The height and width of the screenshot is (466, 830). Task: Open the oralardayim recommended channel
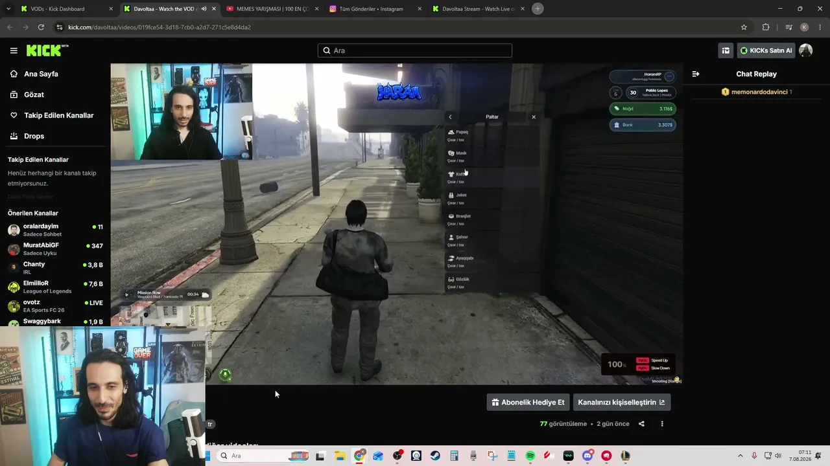pos(55,230)
